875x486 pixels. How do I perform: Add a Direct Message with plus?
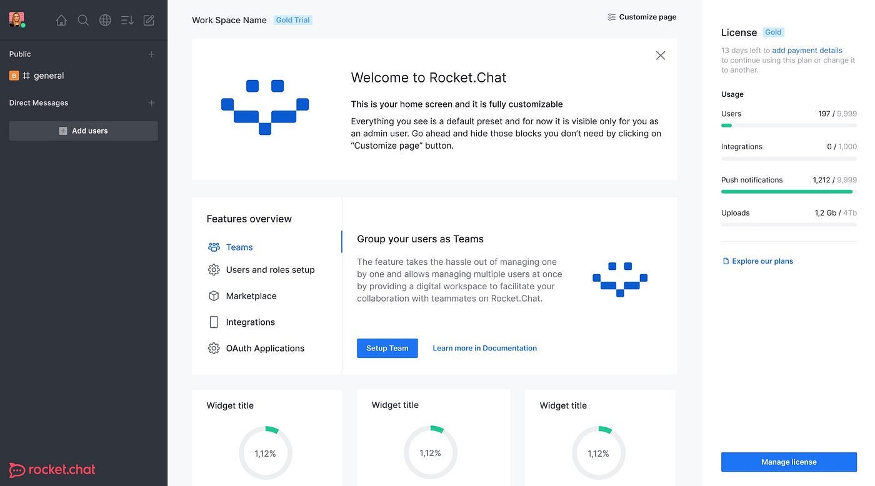[x=151, y=103]
